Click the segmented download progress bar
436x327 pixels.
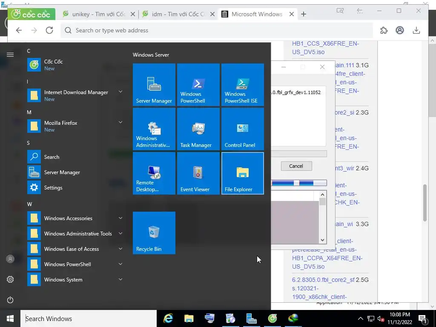pos(299,183)
